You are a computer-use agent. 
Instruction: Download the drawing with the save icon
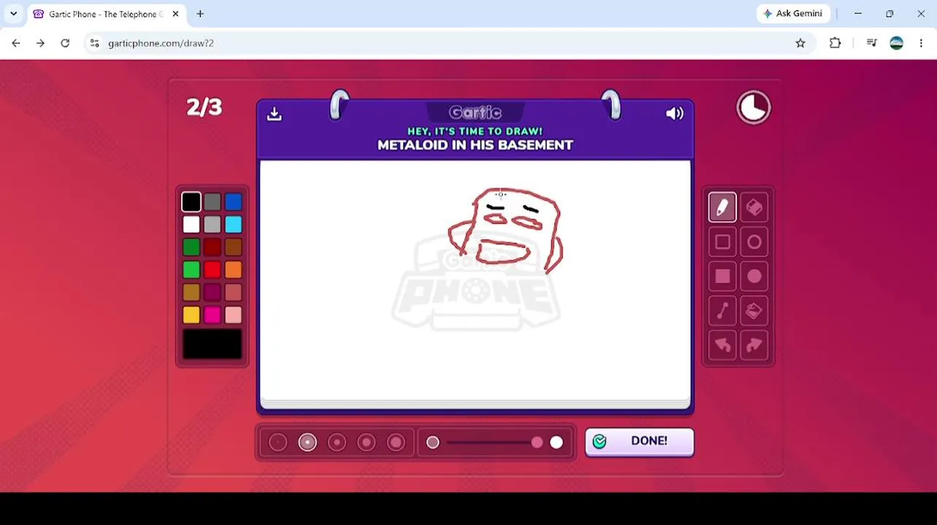[274, 114]
